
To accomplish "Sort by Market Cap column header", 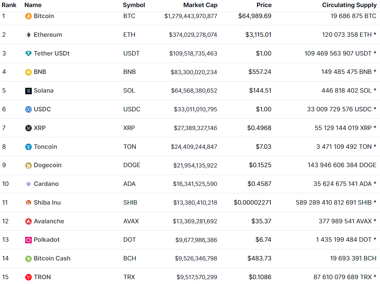I will [200, 5].
